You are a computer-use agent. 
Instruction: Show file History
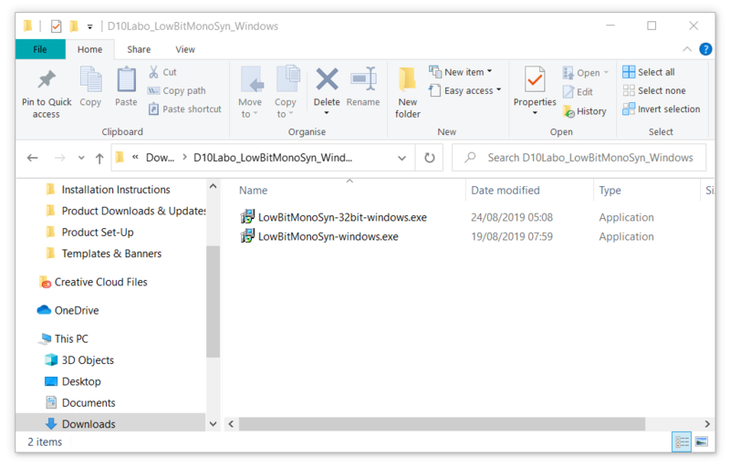pyautogui.click(x=585, y=111)
